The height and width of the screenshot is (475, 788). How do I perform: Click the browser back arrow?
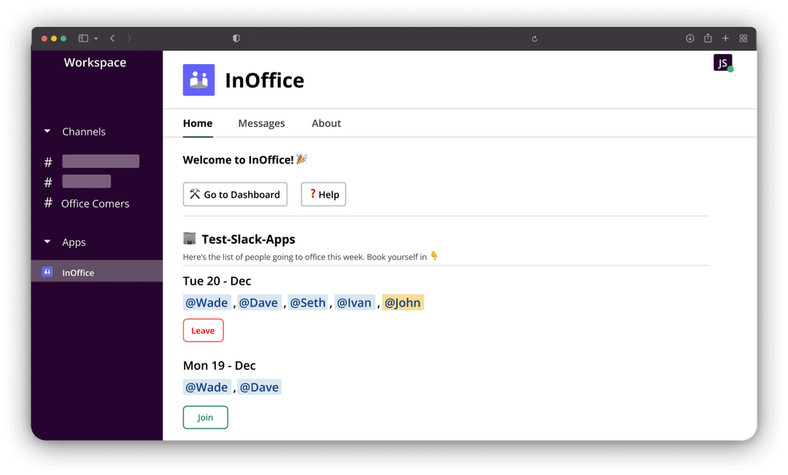tap(112, 39)
